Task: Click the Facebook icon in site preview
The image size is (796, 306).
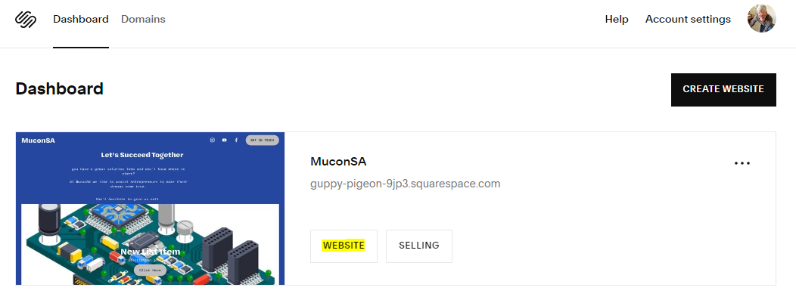Action: tap(236, 141)
